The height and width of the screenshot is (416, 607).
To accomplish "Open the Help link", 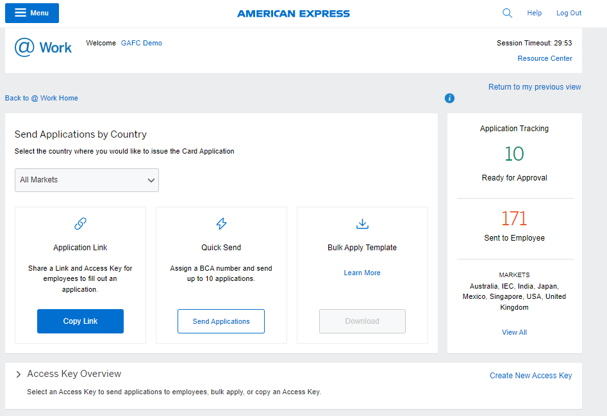I will (x=534, y=13).
